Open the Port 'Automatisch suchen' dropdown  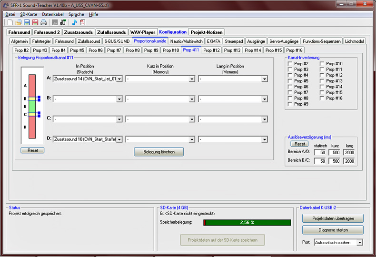359,243
